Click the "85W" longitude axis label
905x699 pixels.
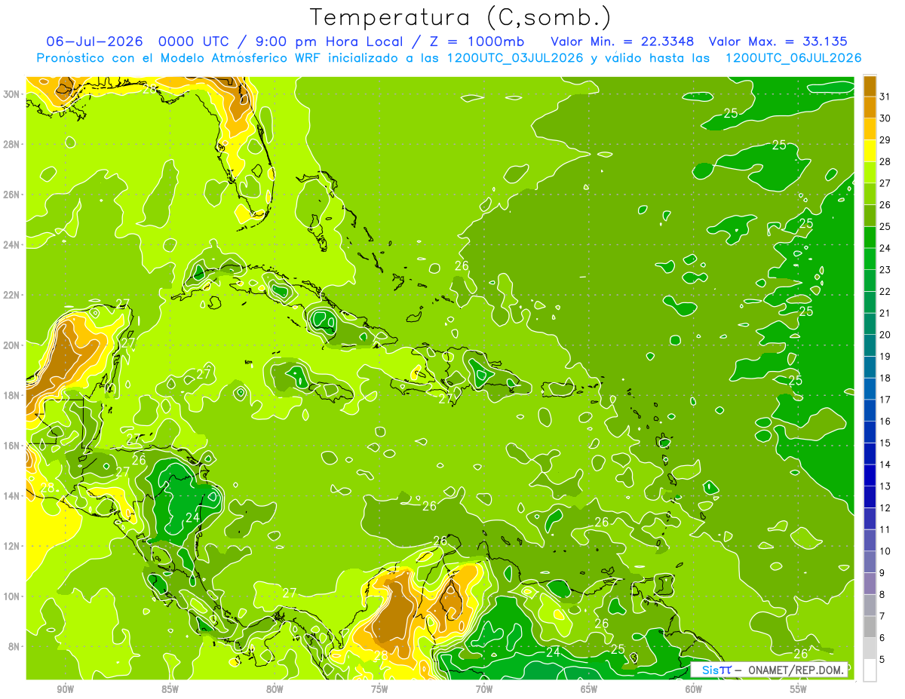point(170,689)
